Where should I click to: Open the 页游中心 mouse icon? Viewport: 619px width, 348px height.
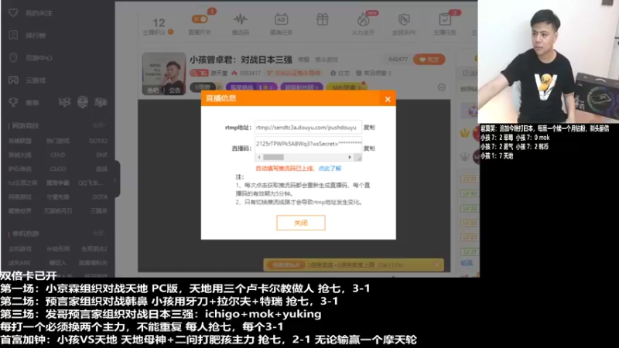point(13,57)
